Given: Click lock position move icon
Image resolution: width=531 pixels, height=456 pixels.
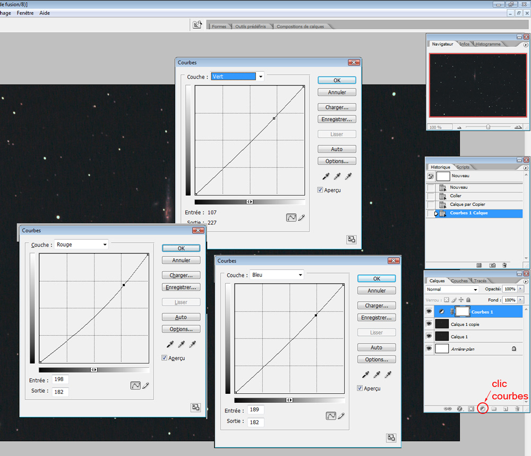Looking at the screenshot, I should coord(461,300).
